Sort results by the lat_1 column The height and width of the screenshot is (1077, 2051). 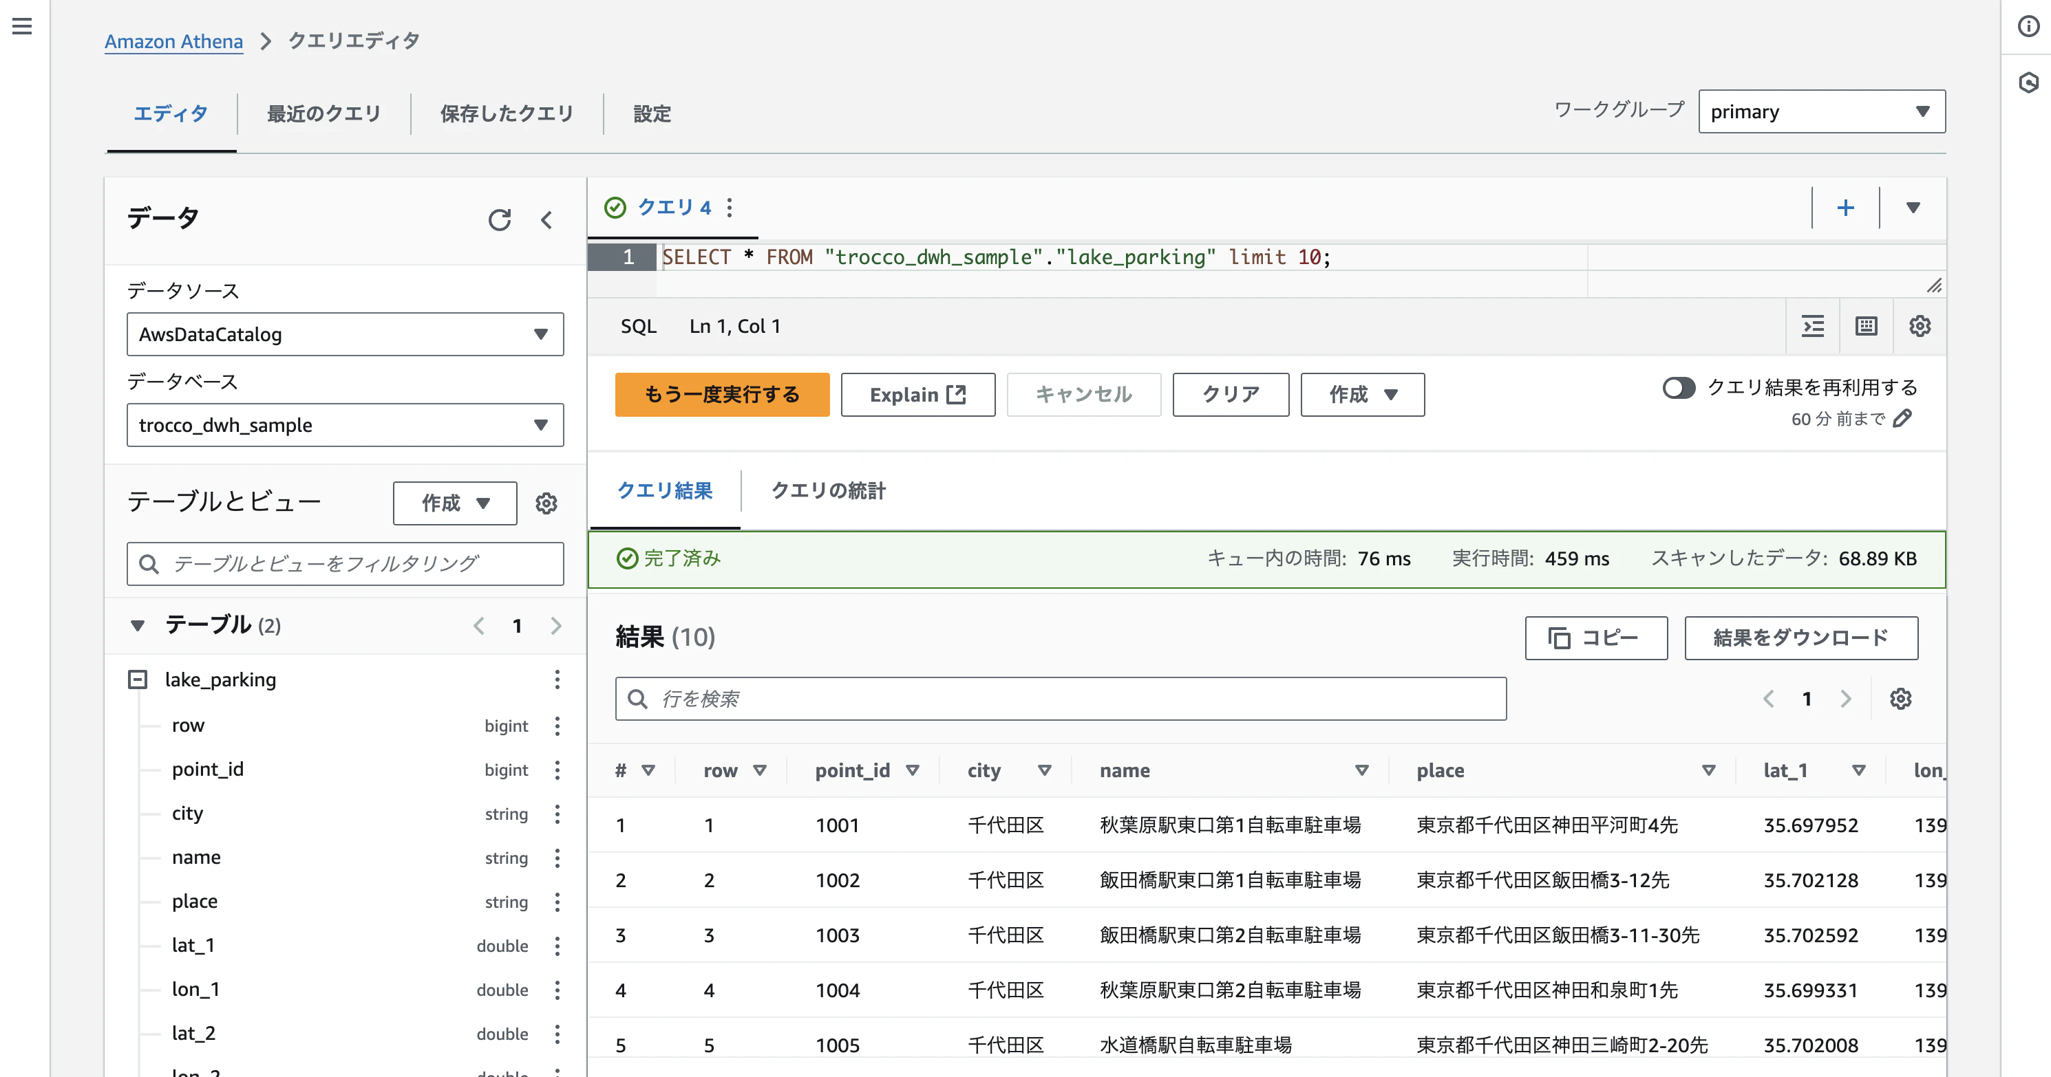1859,770
